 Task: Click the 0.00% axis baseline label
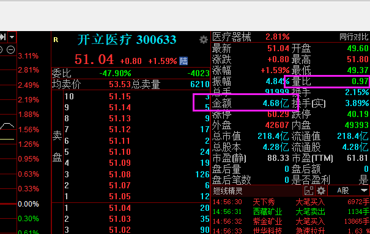(x=28, y=204)
